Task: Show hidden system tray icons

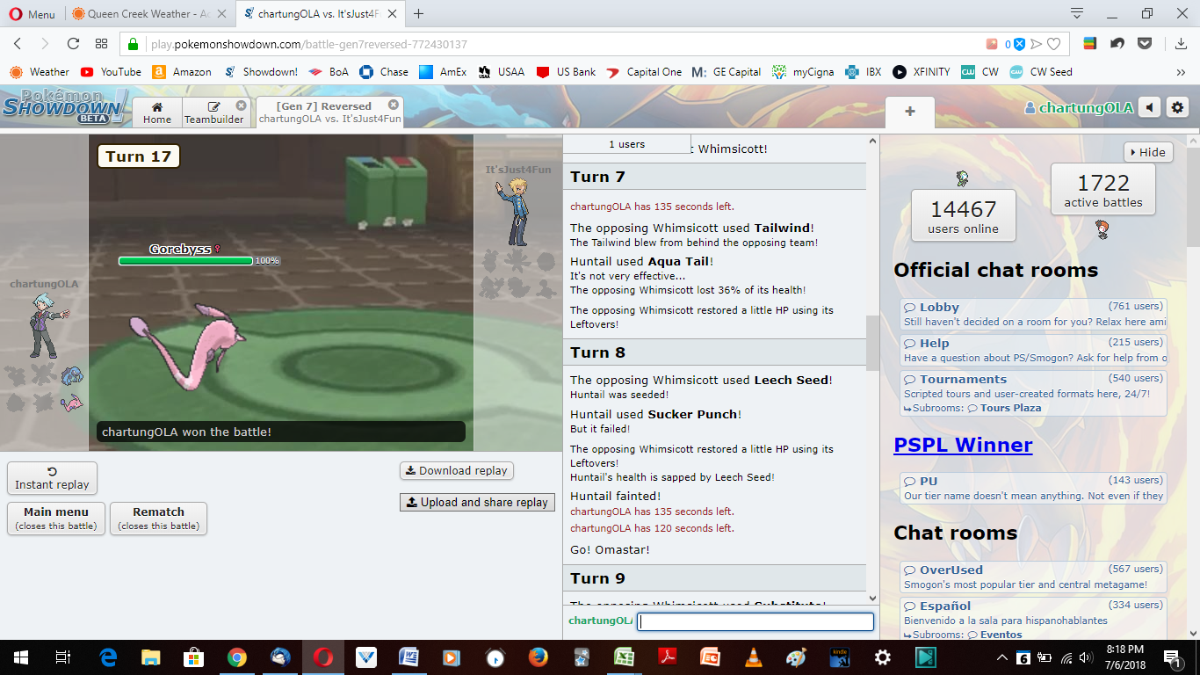Action: click(1001, 657)
